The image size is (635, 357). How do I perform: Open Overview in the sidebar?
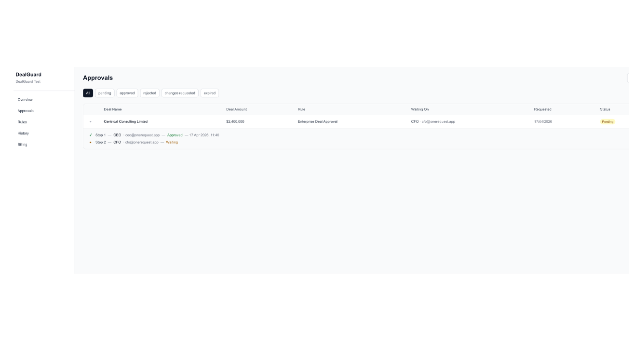25,100
